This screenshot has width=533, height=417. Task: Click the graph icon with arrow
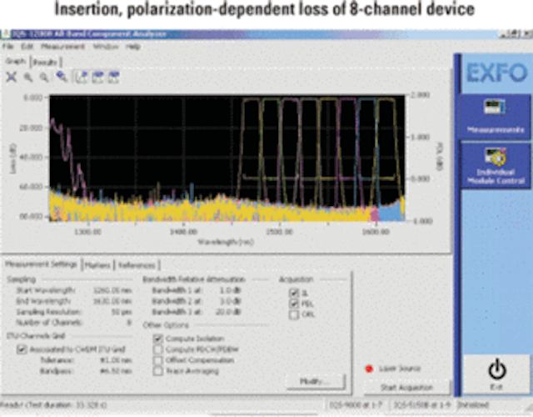81,78
